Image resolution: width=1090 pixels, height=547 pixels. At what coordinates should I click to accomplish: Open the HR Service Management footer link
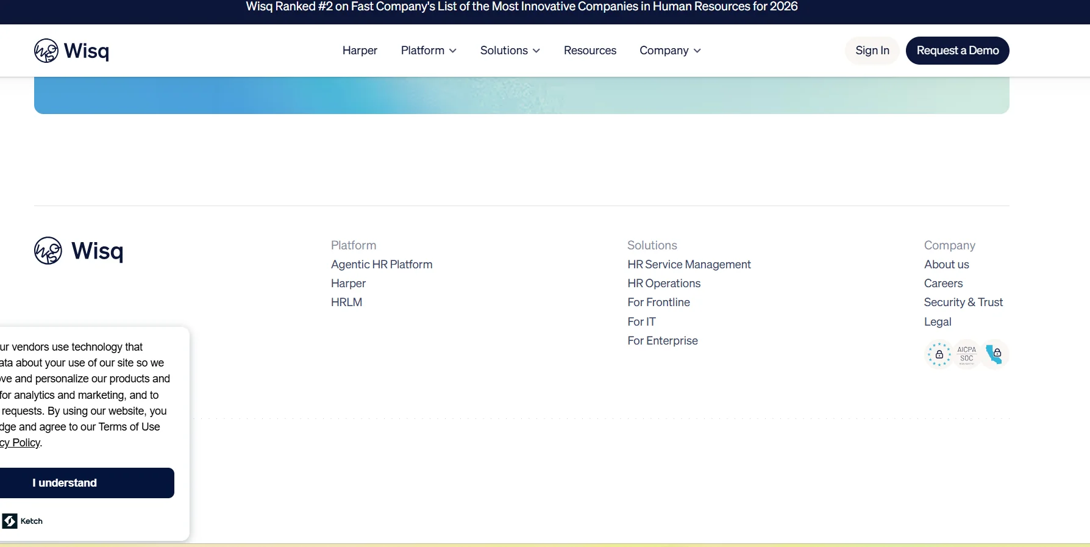tap(689, 265)
